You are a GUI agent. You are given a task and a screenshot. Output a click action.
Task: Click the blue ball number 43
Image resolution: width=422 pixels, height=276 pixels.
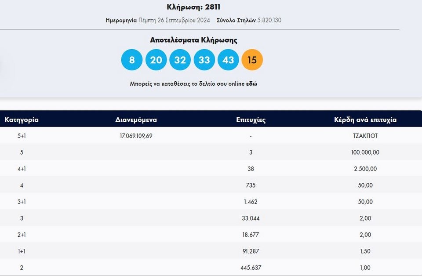(x=228, y=60)
